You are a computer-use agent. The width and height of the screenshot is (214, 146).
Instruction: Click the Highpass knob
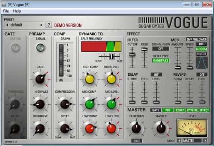40,104
